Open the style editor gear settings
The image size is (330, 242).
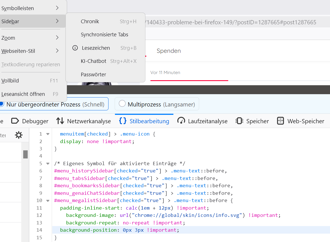point(19,135)
